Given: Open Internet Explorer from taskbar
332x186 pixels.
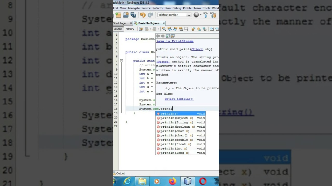Looking at the screenshot, I should click(x=127, y=182).
